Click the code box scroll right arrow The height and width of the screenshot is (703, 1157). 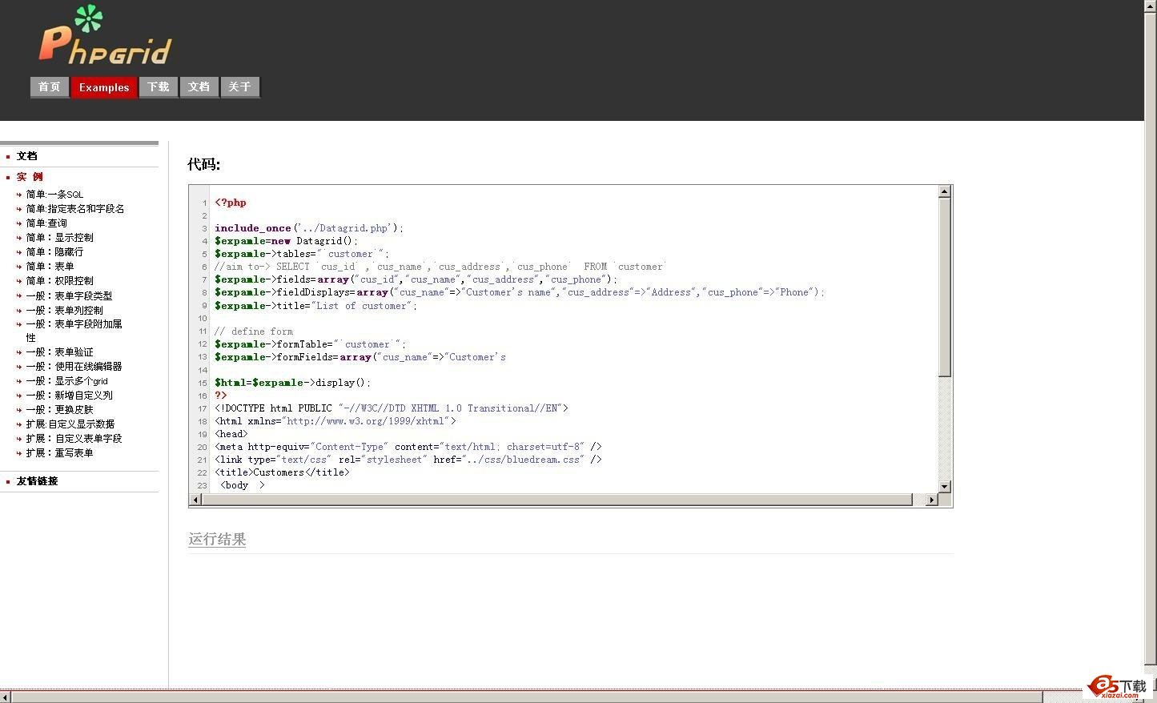pyautogui.click(x=930, y=500)
